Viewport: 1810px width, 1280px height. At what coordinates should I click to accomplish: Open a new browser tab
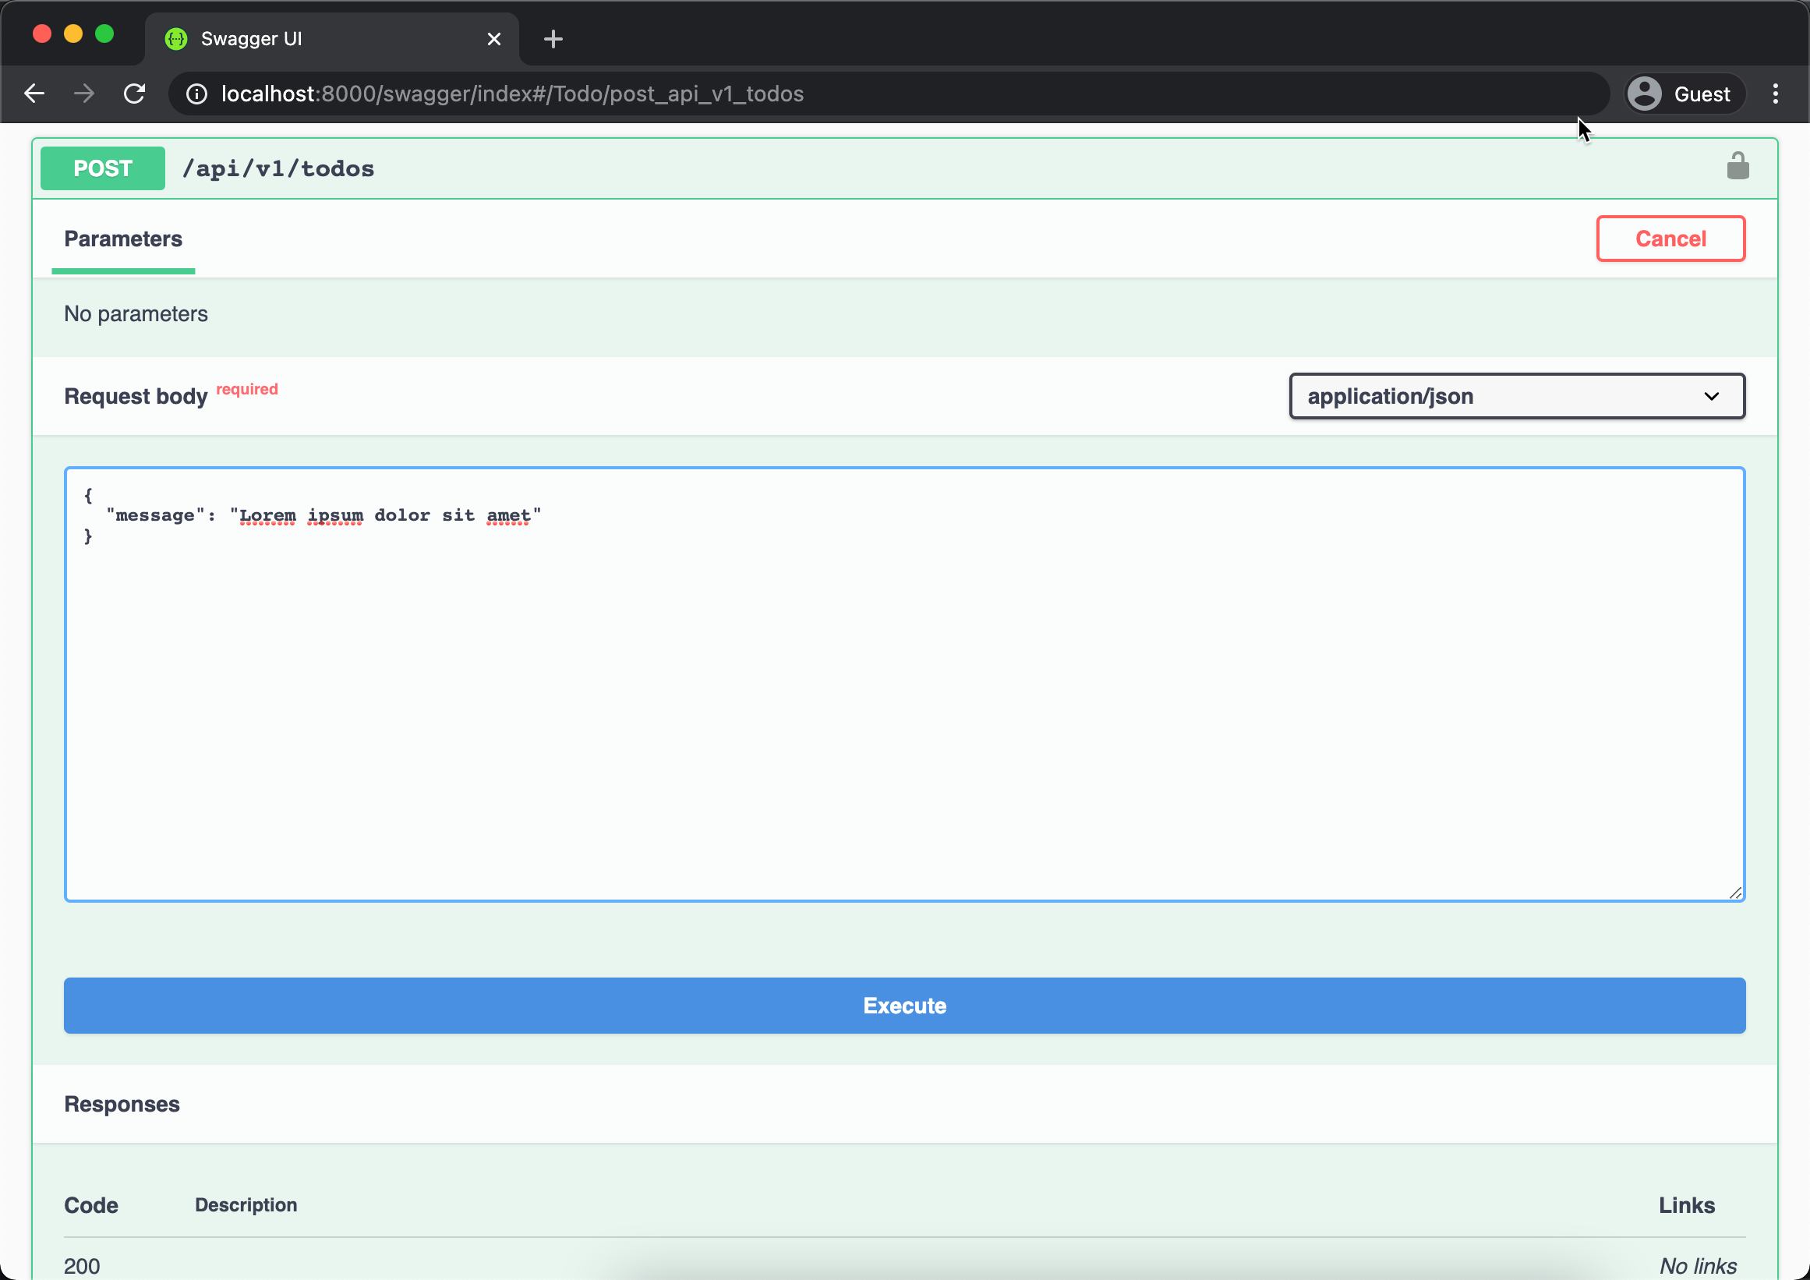[553, 39]
